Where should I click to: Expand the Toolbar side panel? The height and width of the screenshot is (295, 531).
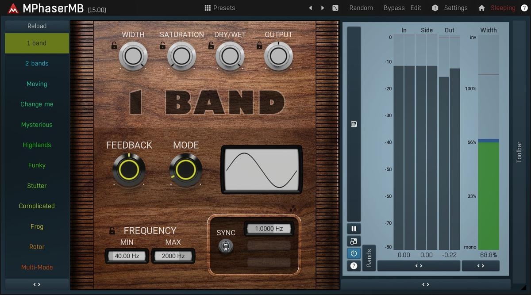tap(519, 152)
